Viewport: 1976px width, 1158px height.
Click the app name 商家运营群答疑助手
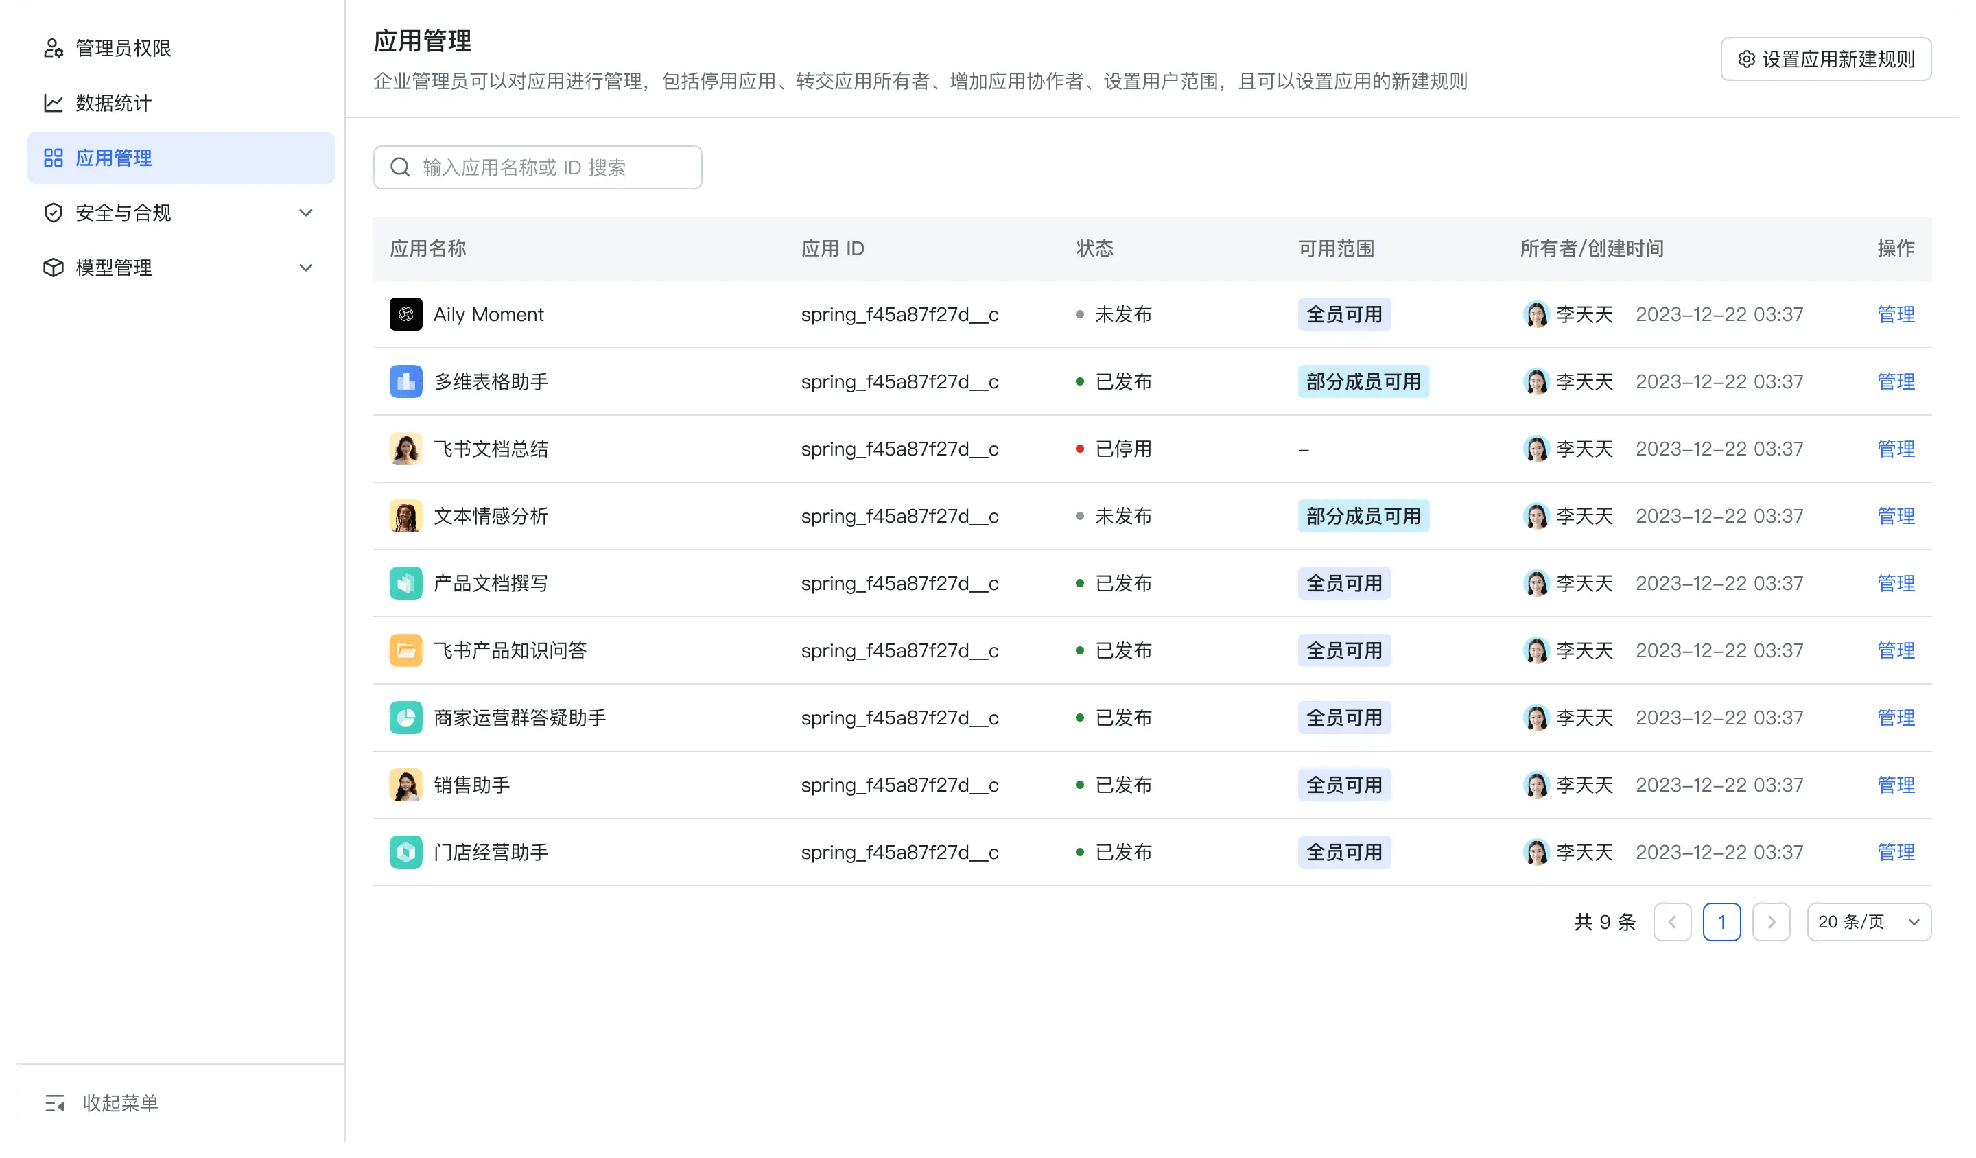(x=527, y=728)
